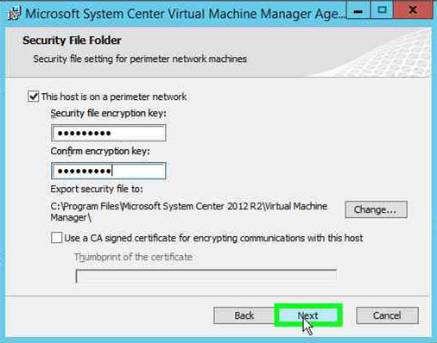Close the setup window
Image resolution: width=437 pixels, height=343 pixels.
pyautogui.click(x=413, y=10)
